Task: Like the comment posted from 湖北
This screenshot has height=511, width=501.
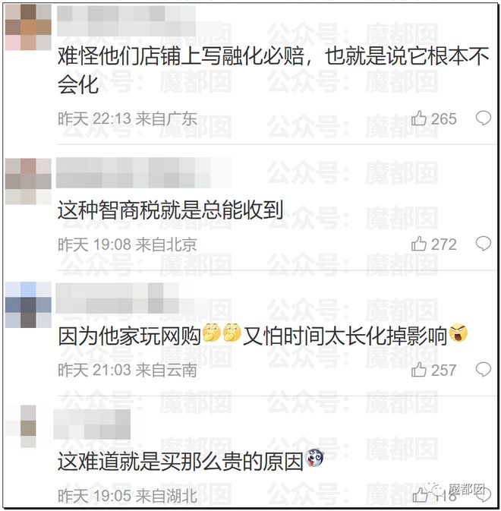Action: 420,495
